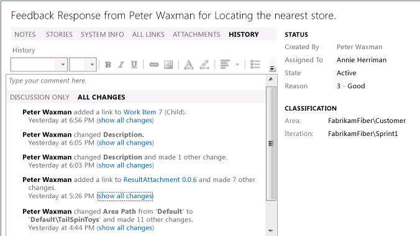Click the history scrollbar up arrow
The image size is (420, 236).
coord(271,79)
